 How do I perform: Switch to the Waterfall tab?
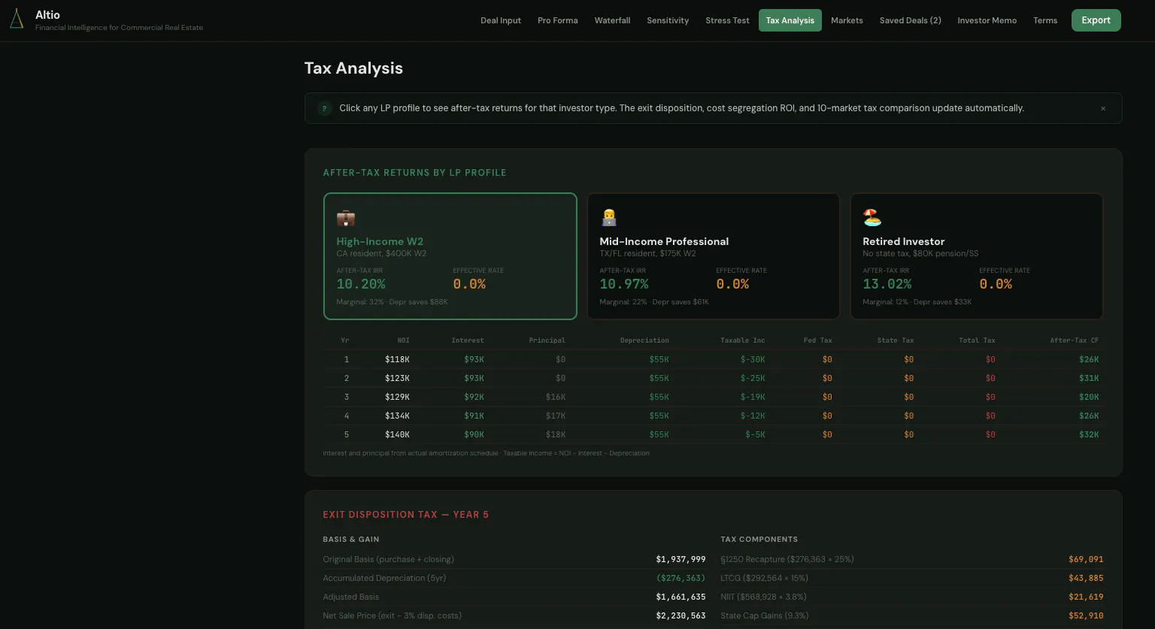pyautogui.click(x=612, y=20)
